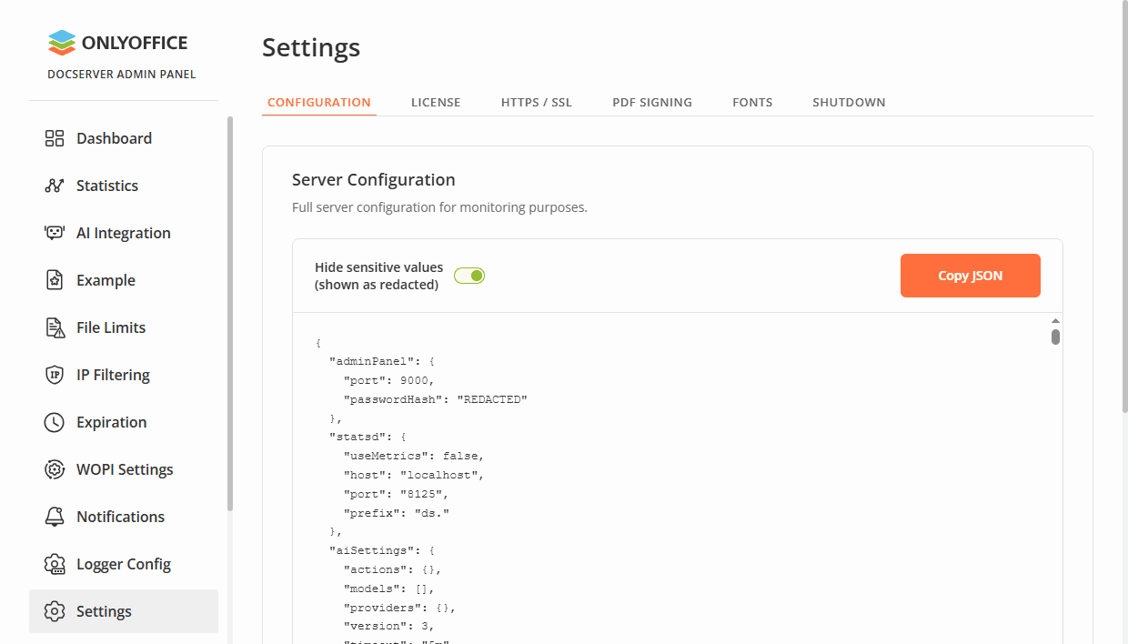Open the Logger Config icon

52,563
